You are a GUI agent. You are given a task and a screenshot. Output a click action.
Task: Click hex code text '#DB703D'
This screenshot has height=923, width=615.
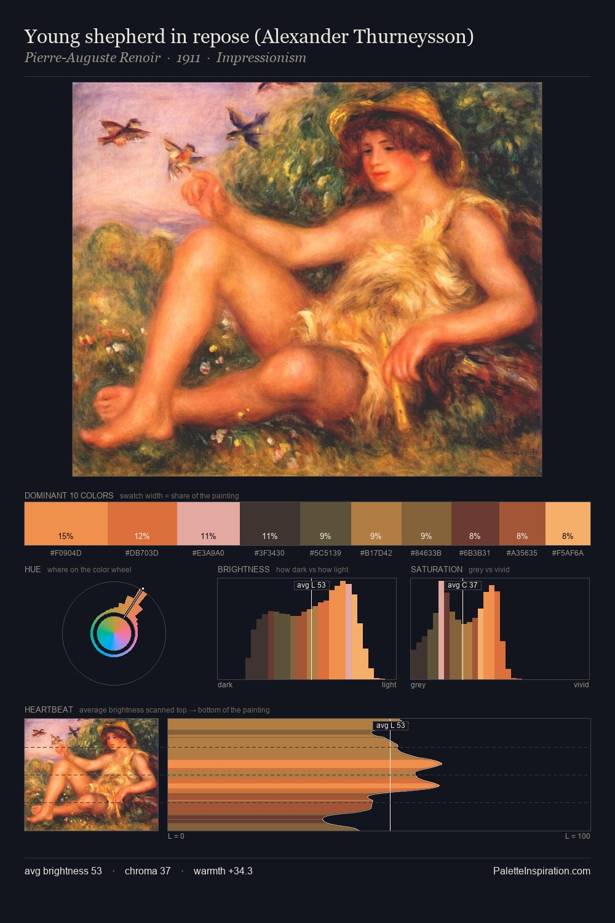(x=142, y=553)
